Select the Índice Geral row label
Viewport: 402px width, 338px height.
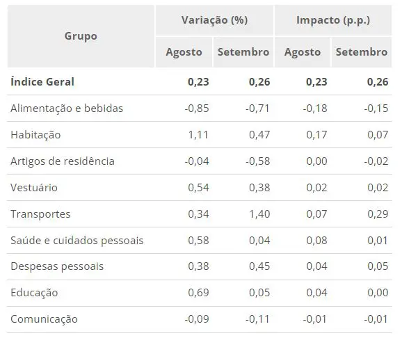pos(42,82)
